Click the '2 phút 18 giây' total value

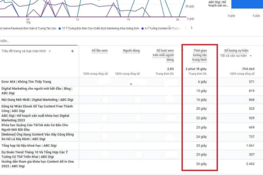[x=196, y=69]
